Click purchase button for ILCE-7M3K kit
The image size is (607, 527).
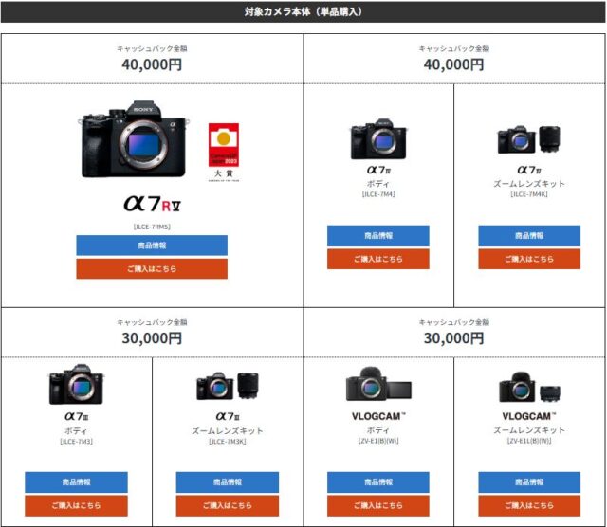(x=228, y=505)
